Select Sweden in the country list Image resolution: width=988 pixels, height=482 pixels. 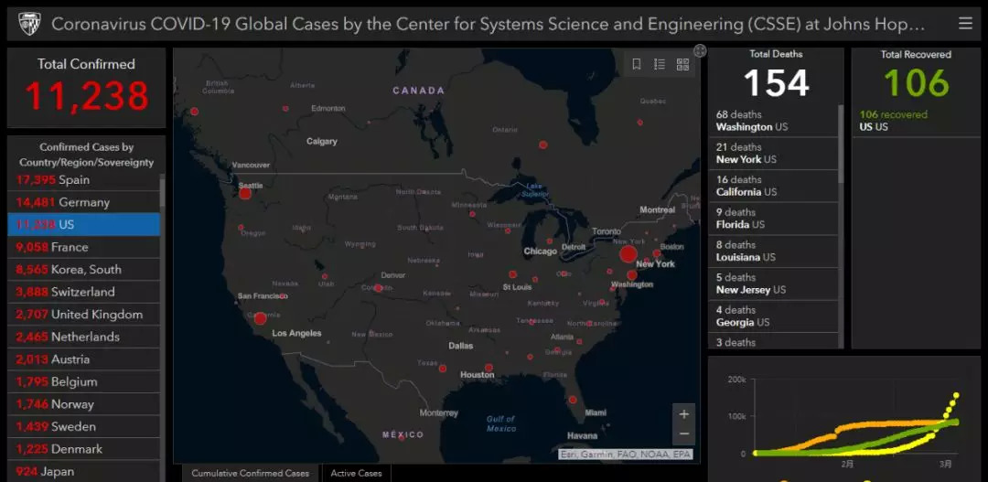click(x=84, y=426)
